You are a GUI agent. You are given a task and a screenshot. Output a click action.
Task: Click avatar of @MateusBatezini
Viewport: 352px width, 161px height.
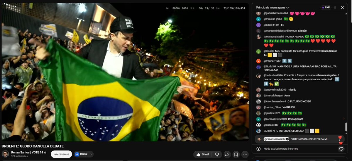(x=258, y=37)
